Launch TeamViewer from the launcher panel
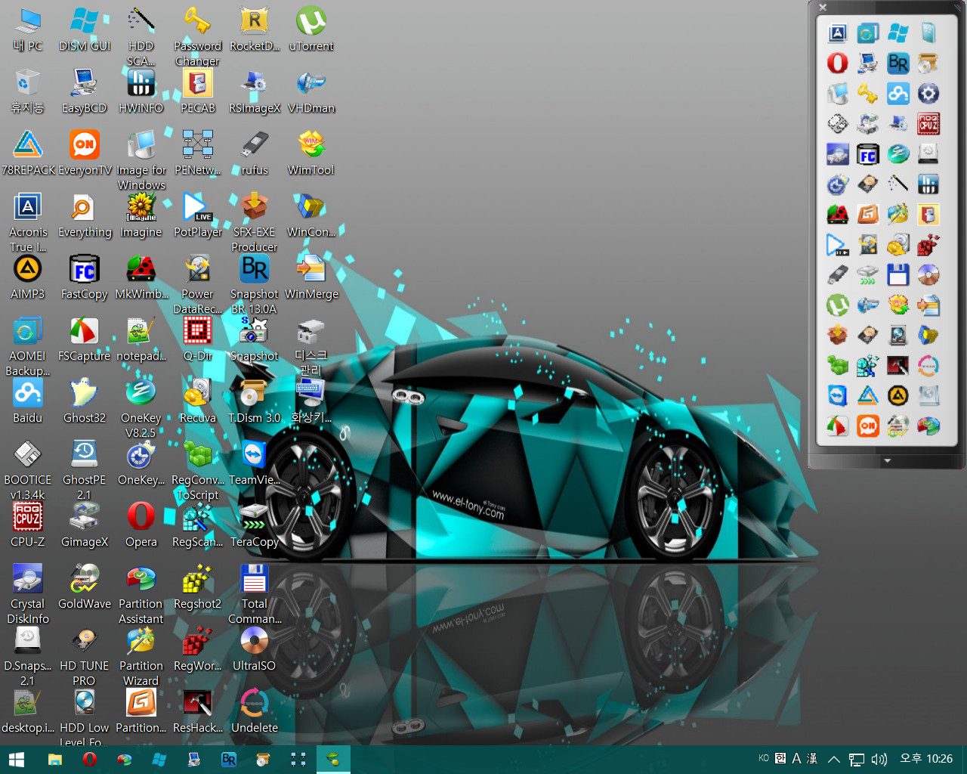Screen dimensions: 967x774 [x=838, y=395]
